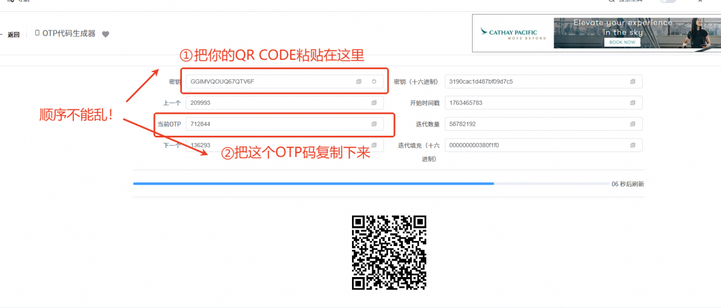Copy the previous OTP code 209993
The height and width of the screenshot is (308, 721).
(x=374, y=103)
